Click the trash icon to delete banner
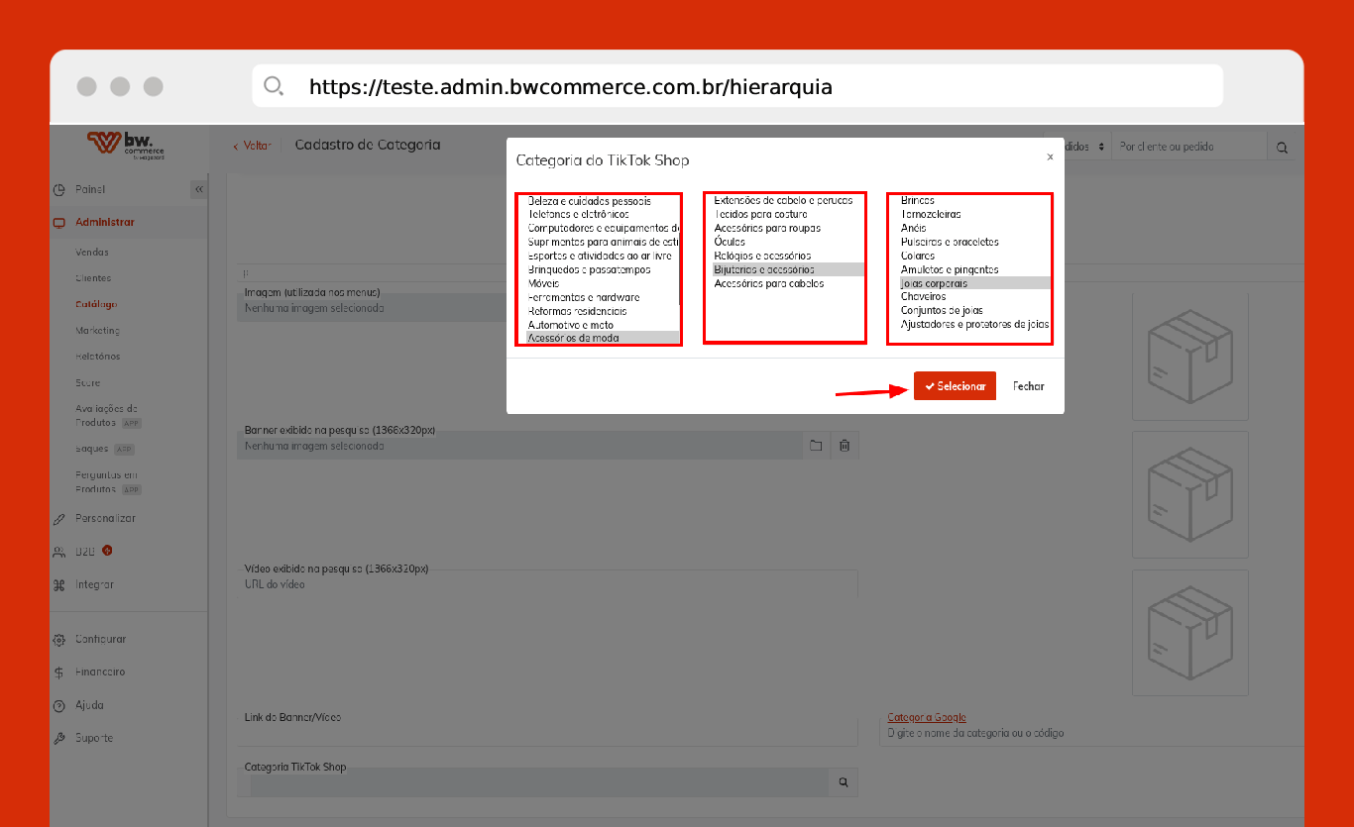 845,446
